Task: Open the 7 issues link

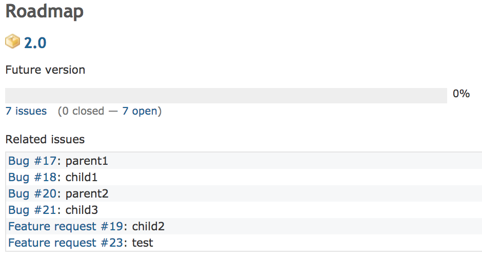Action: pos(26,111)
